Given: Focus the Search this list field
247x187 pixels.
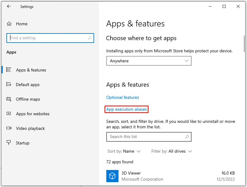Looking at the screenshot, I should pos(149,137).
